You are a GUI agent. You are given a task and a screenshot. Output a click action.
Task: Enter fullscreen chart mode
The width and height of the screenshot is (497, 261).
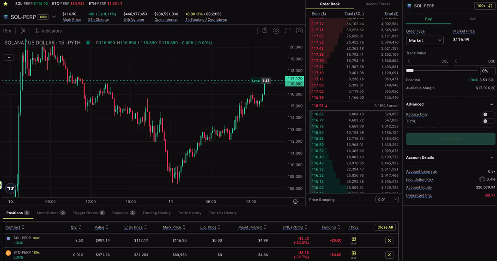point(288,31)
